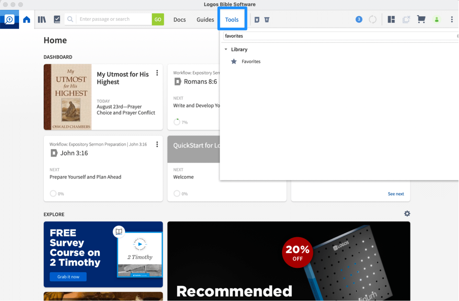Click the Home house icon
This screenshot has height=301, width=459.
(27, 19)
